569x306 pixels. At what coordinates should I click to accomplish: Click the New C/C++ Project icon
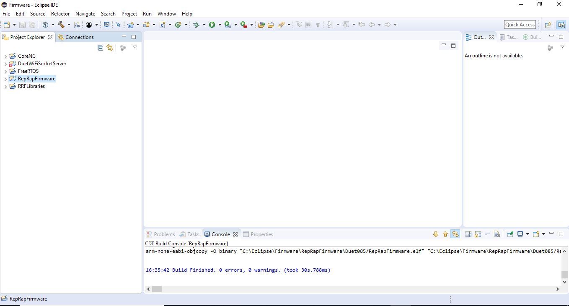131,25
